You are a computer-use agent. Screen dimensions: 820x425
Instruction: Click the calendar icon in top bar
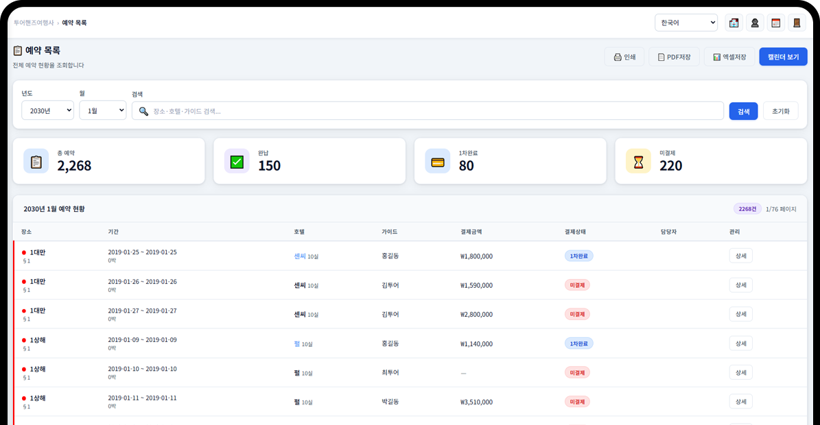(775, 23)
